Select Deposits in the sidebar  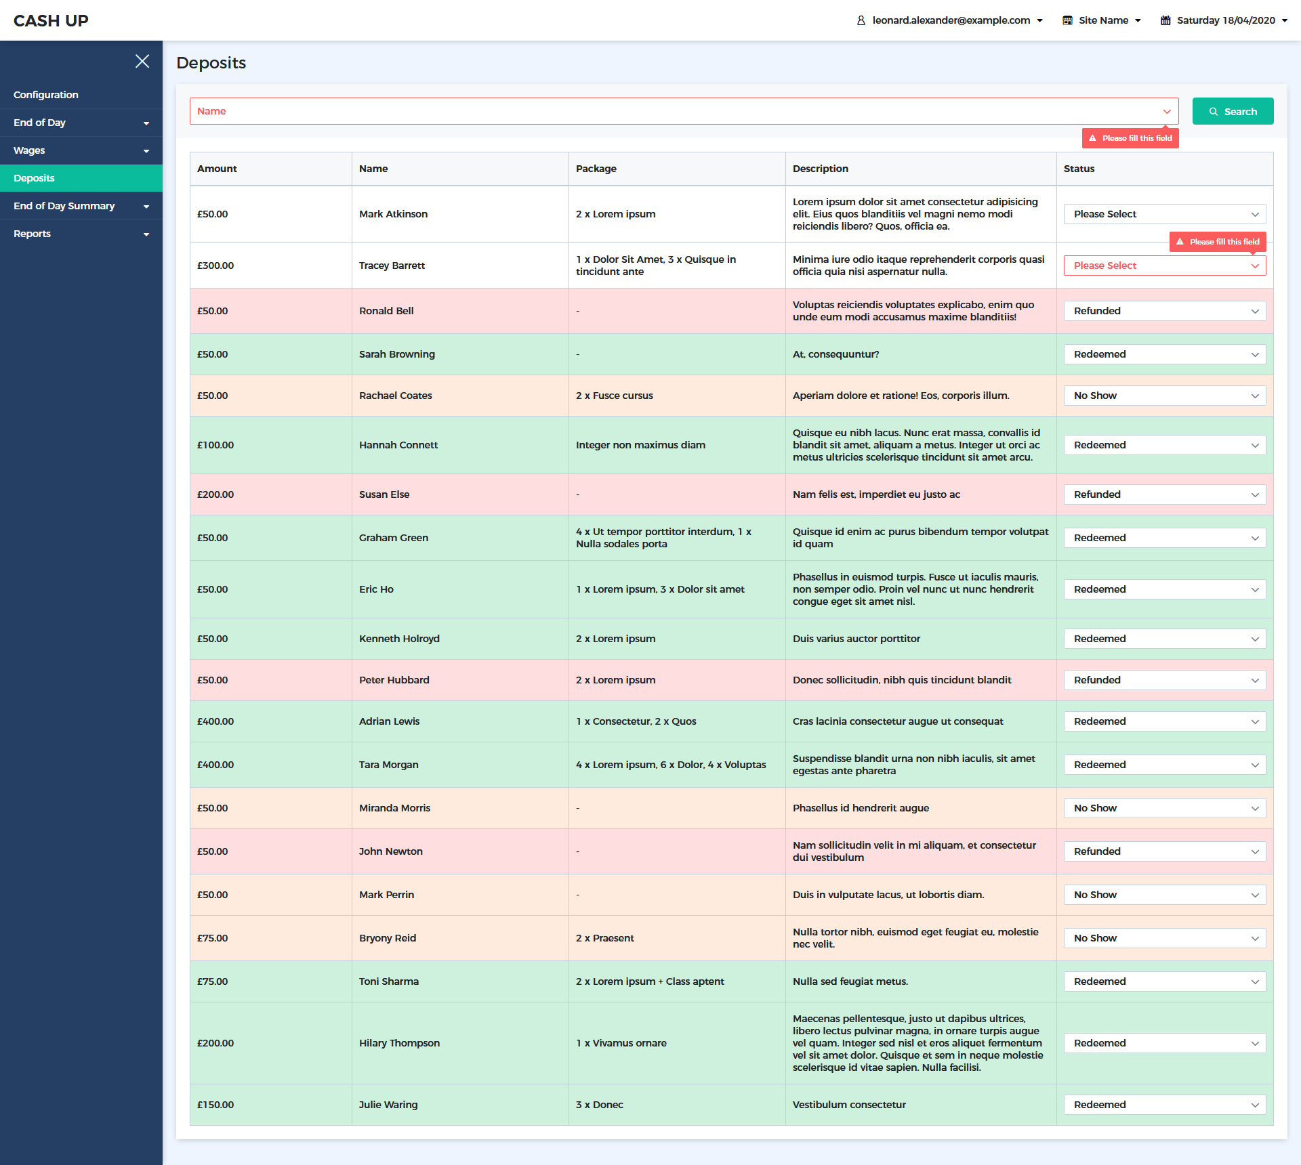pos(34,178)
